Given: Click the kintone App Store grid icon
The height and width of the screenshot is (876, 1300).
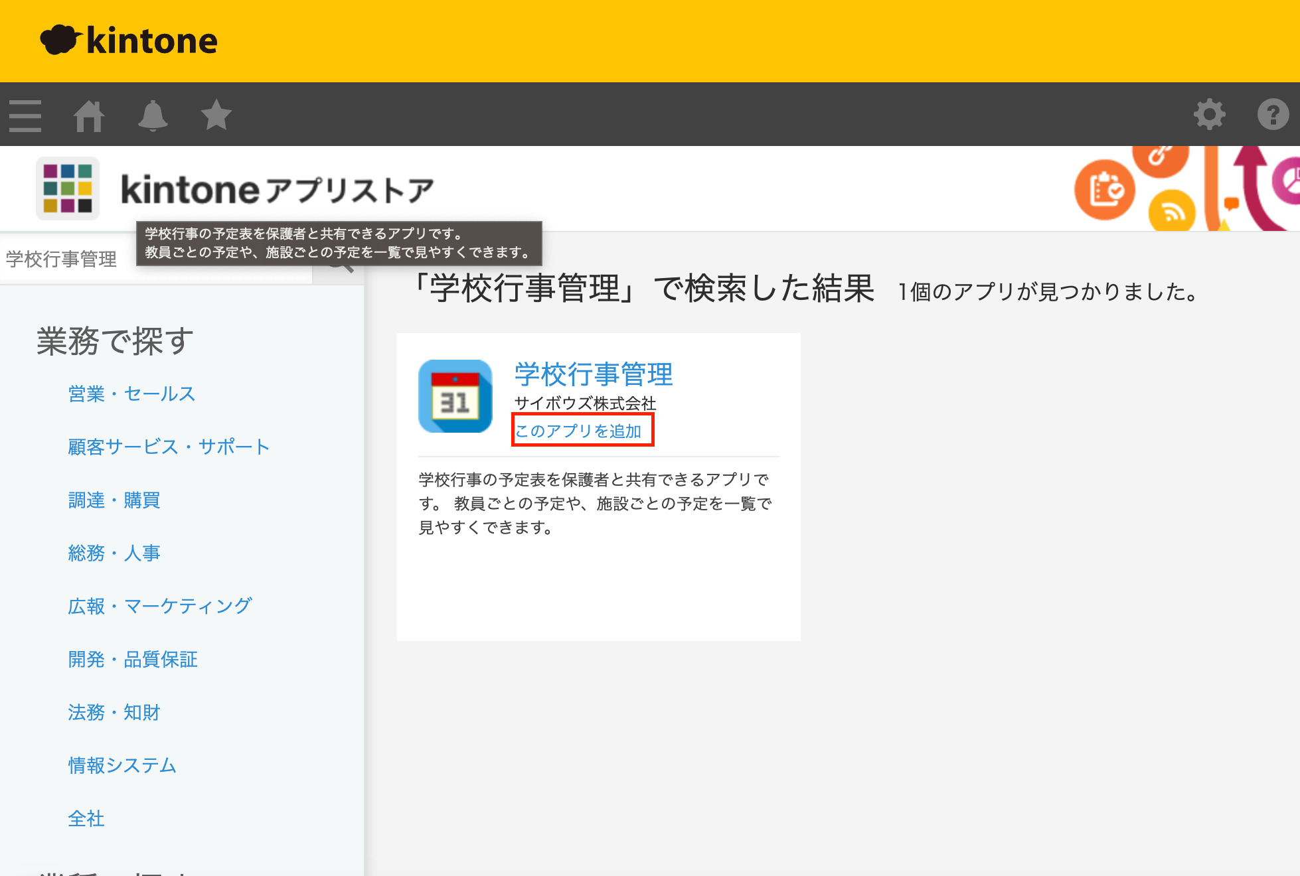Looking at the screenshot, I should [68, 188].
